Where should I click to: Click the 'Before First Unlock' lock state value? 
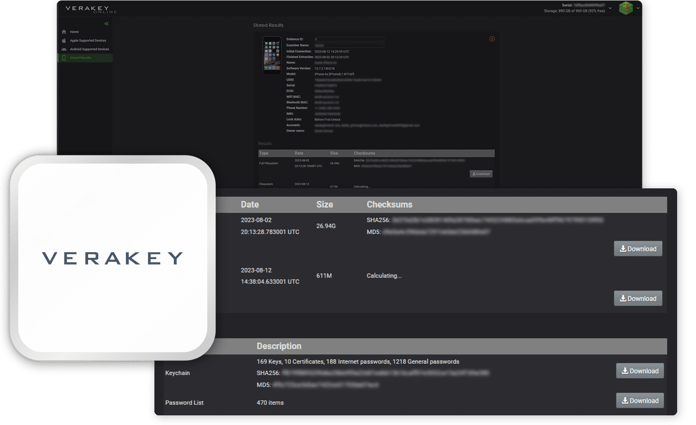tap(327, 119)
